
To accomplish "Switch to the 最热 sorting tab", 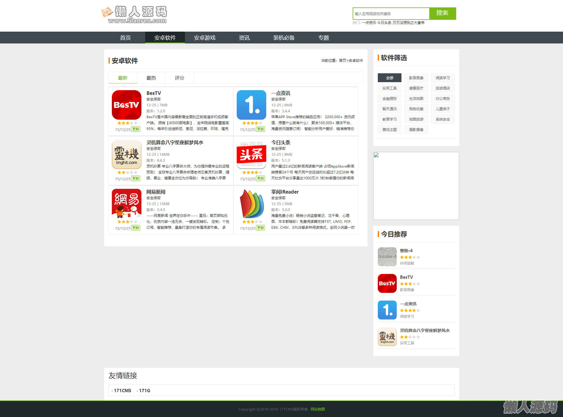I will (x=151, y=78).
